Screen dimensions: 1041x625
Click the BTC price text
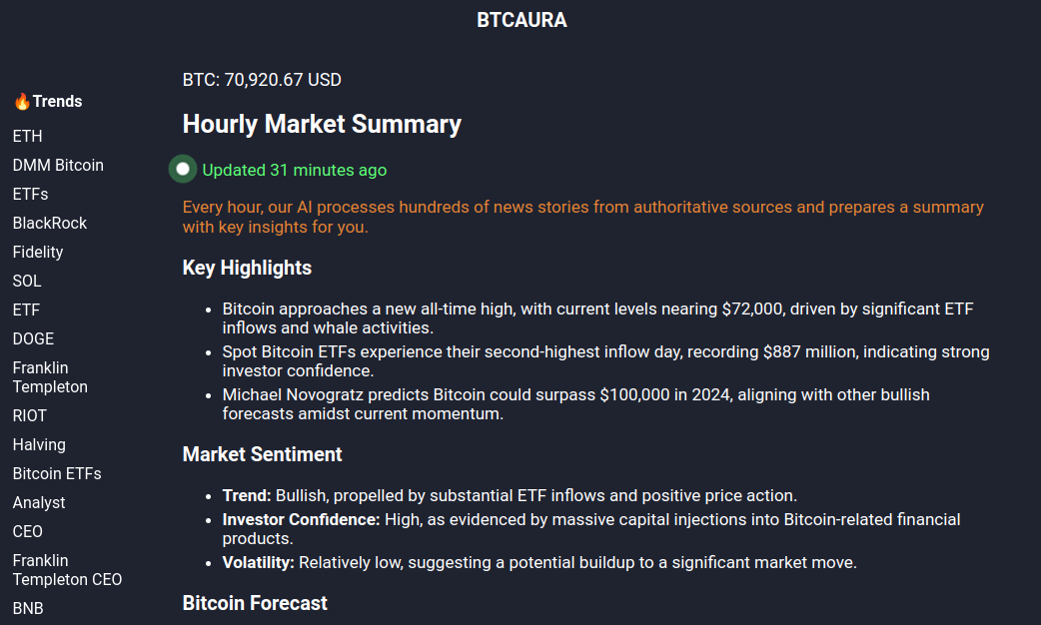[262, 80]
